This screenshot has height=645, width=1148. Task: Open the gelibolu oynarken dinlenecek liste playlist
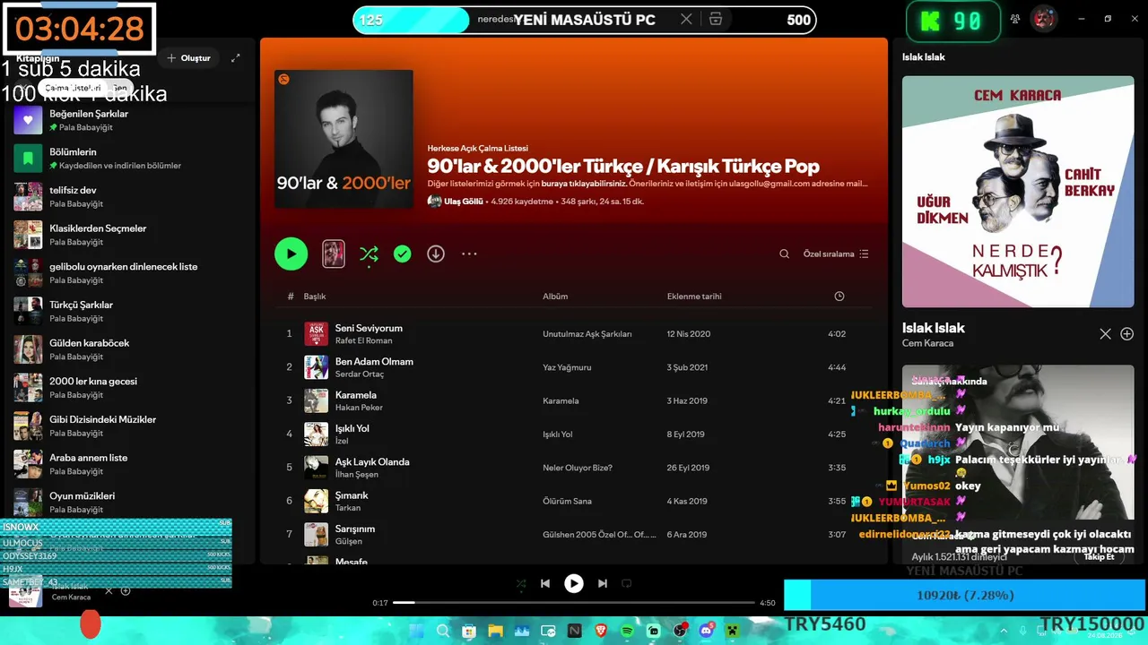coord(130,273)
